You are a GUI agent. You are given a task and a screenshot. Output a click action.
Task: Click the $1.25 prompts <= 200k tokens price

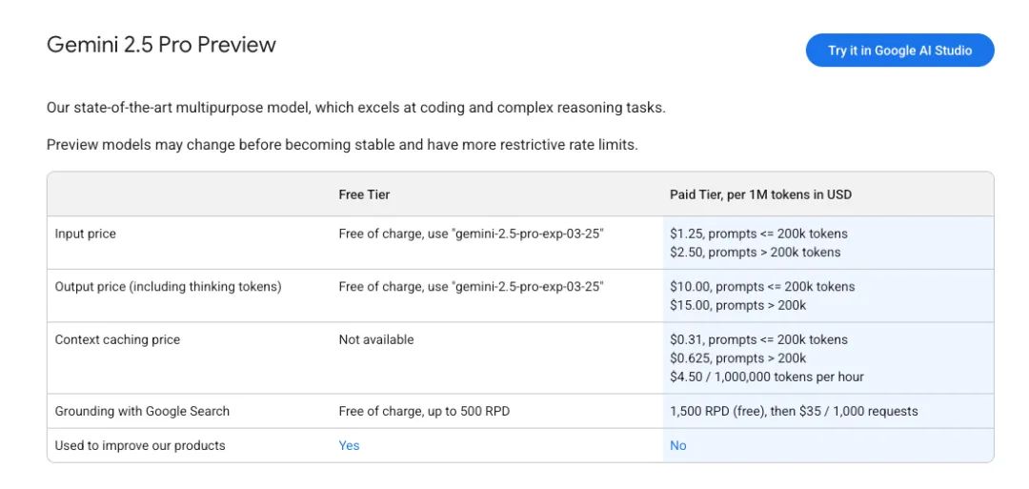pos(758,234)
